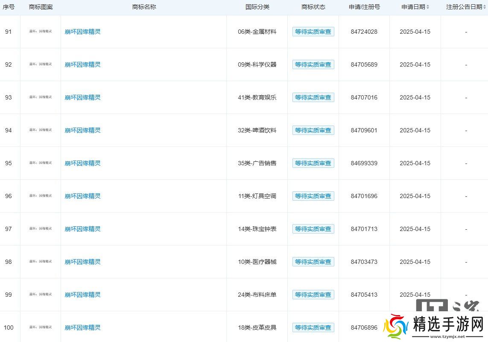Open trademark image thumbnail in row 94
The width and height of the screenshot is (488, 342).
coord(41,130)
